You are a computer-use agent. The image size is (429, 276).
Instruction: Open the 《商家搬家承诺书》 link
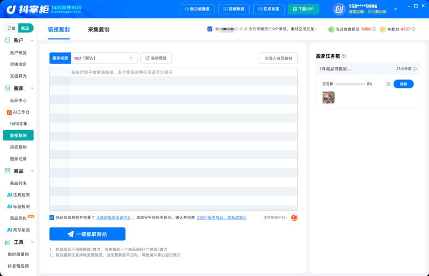point(113,217)
